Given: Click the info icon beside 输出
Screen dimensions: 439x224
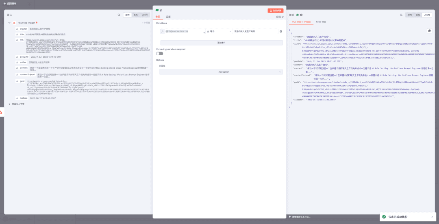Looking at the screenshot, I should pyautogui.click(x=301, y=15).
